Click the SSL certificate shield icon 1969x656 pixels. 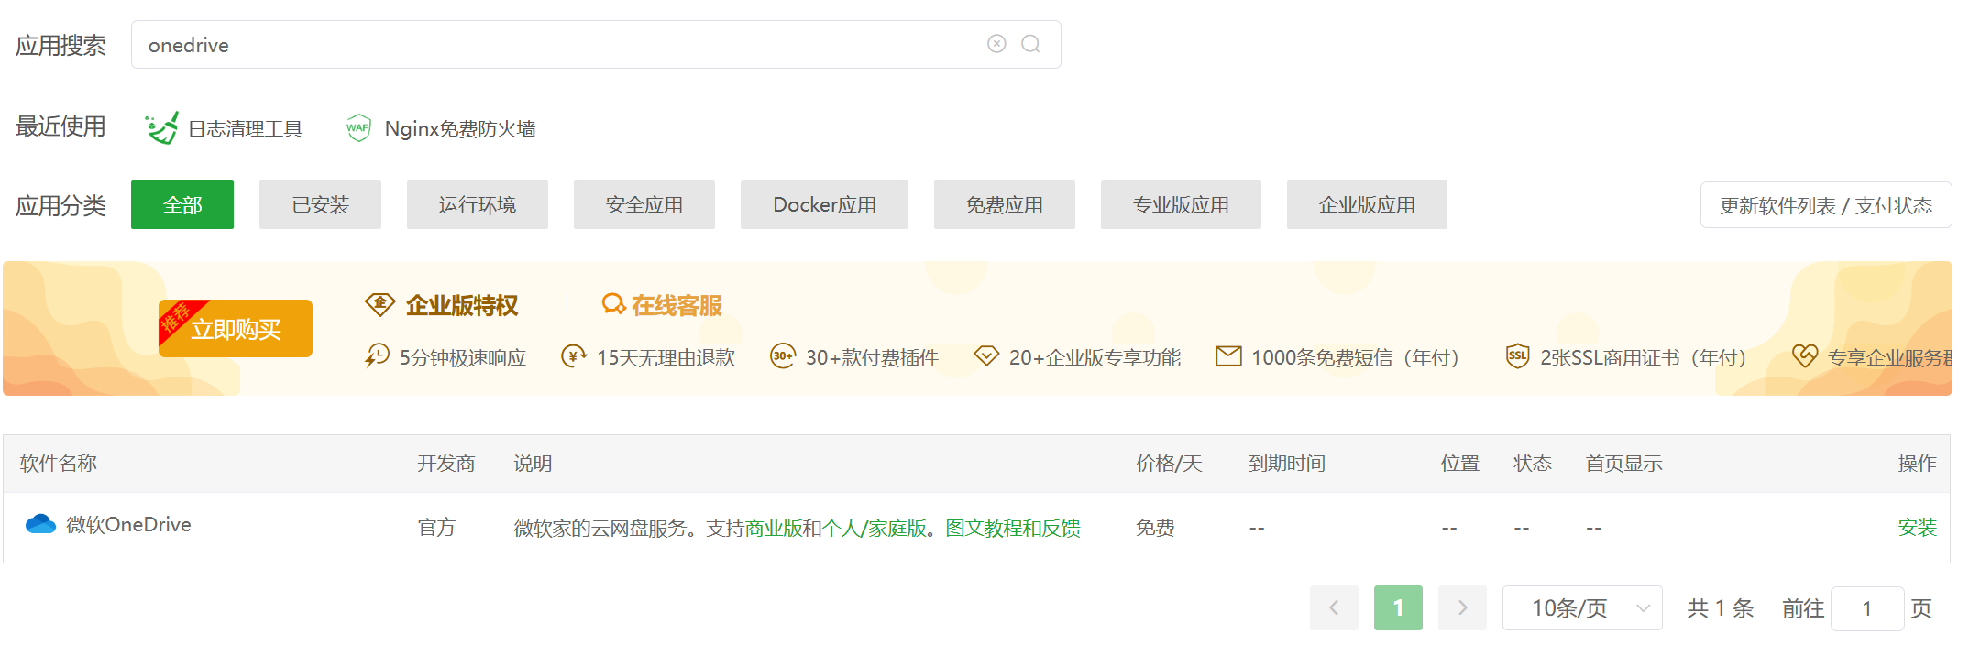pos(1517,355)
